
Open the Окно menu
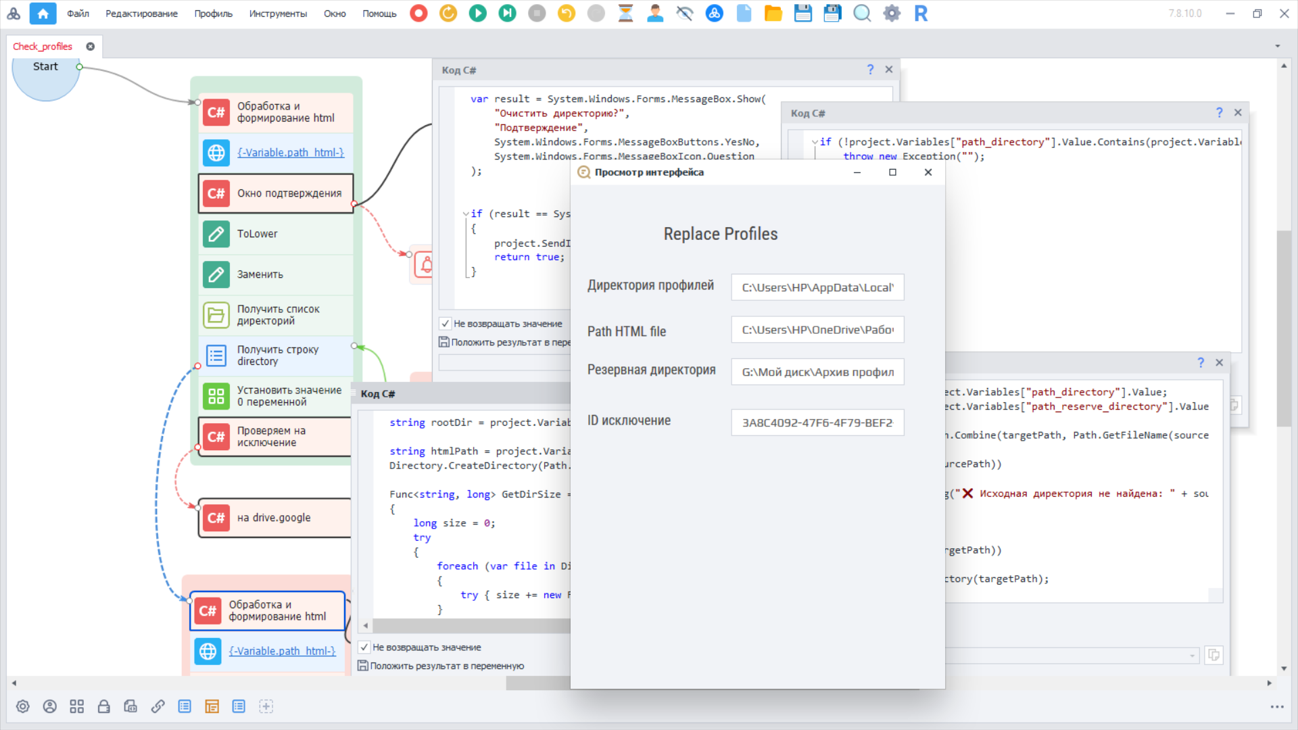click(335, 14)
